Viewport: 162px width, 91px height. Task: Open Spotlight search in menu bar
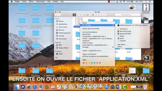click(x=146, y=2)
